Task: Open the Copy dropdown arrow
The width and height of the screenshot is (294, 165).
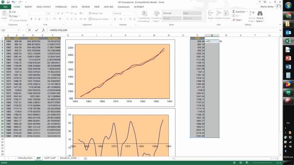Action: coord(19,16)
